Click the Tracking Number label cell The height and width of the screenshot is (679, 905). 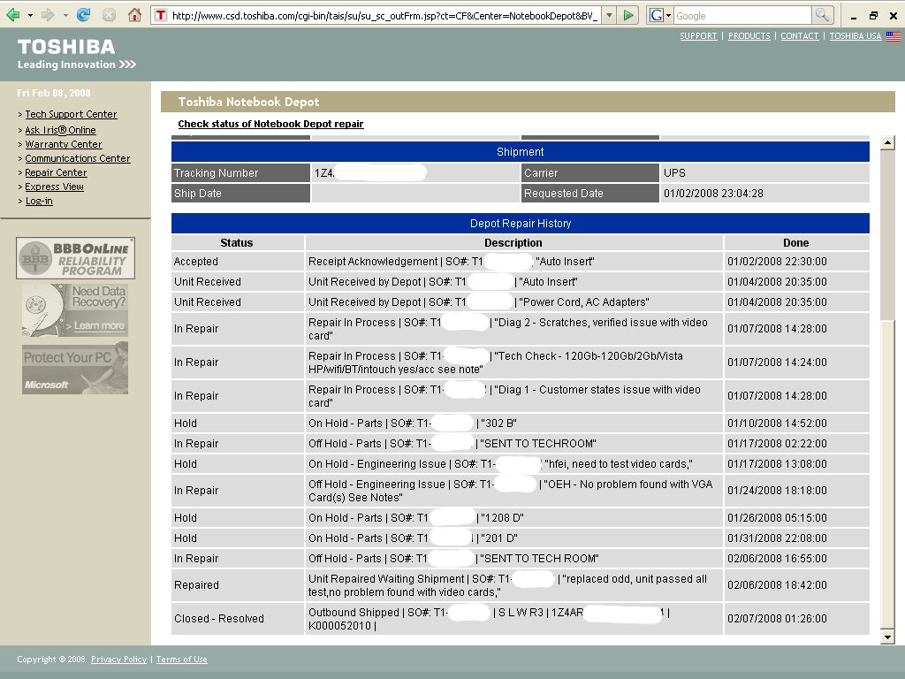[x=240, y=172]
